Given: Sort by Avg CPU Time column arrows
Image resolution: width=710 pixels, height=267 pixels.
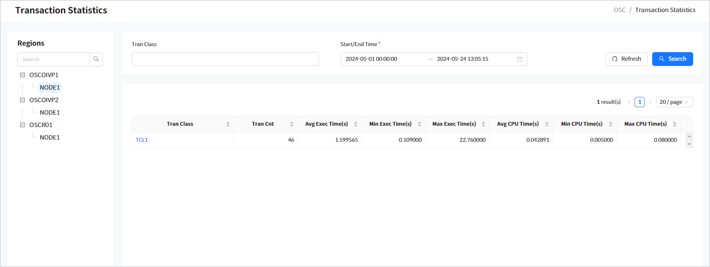Looking at the screenshot, I should tap(547, 124).
